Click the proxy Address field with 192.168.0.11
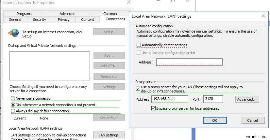The height and width of the screenshot is (140, 270). (x=170, y=99)
